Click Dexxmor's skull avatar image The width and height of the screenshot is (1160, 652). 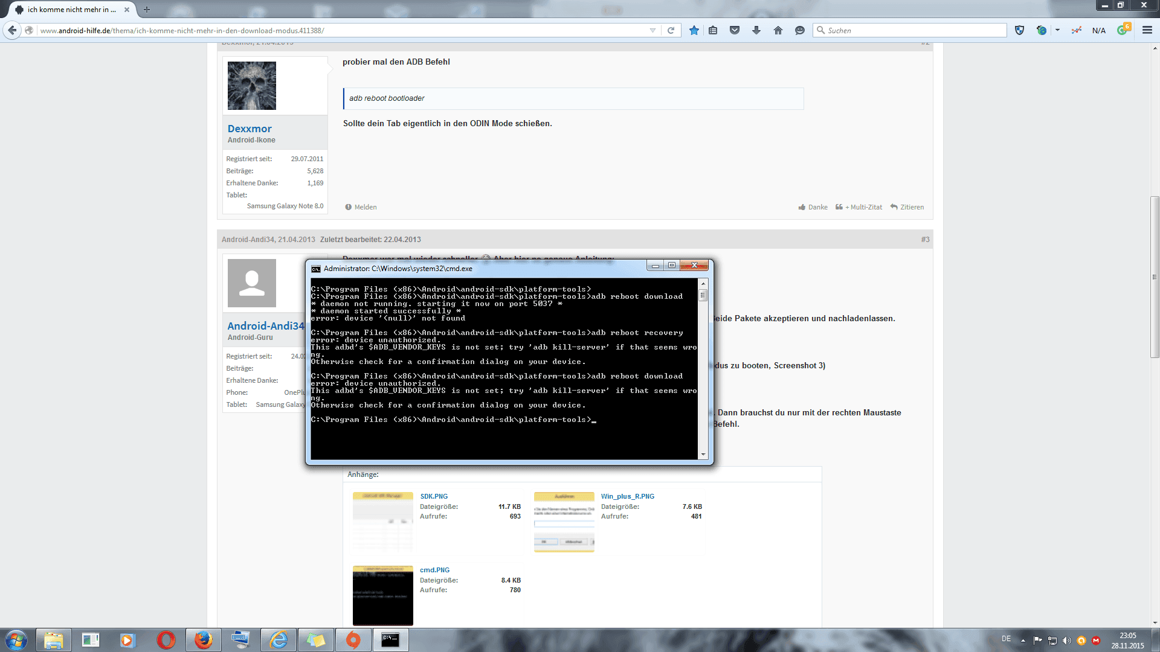point(252,86)
